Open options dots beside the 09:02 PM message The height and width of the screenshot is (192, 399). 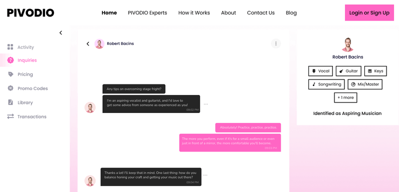(x=206, y=104)
